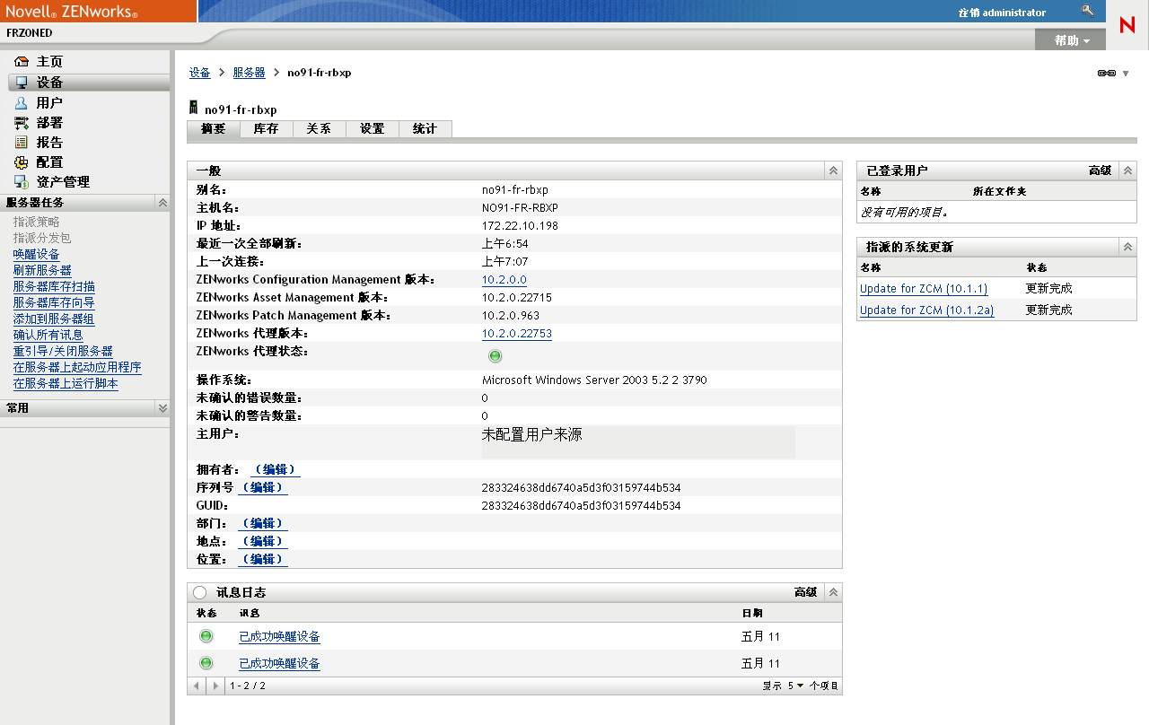
Task: Open the items-per-page dropdown showing 5
Action: click(796, 686)
